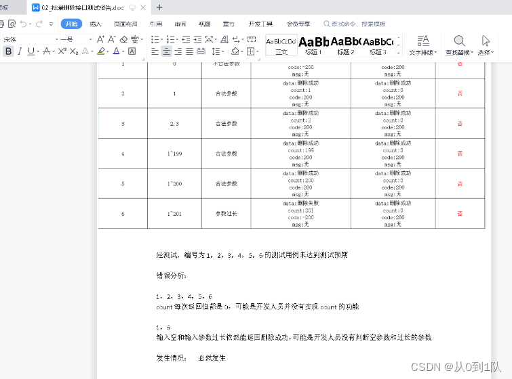This screenshot has width=512, height=379.
Task: Click the distributed alignment icon
Action: coord(201,51)
